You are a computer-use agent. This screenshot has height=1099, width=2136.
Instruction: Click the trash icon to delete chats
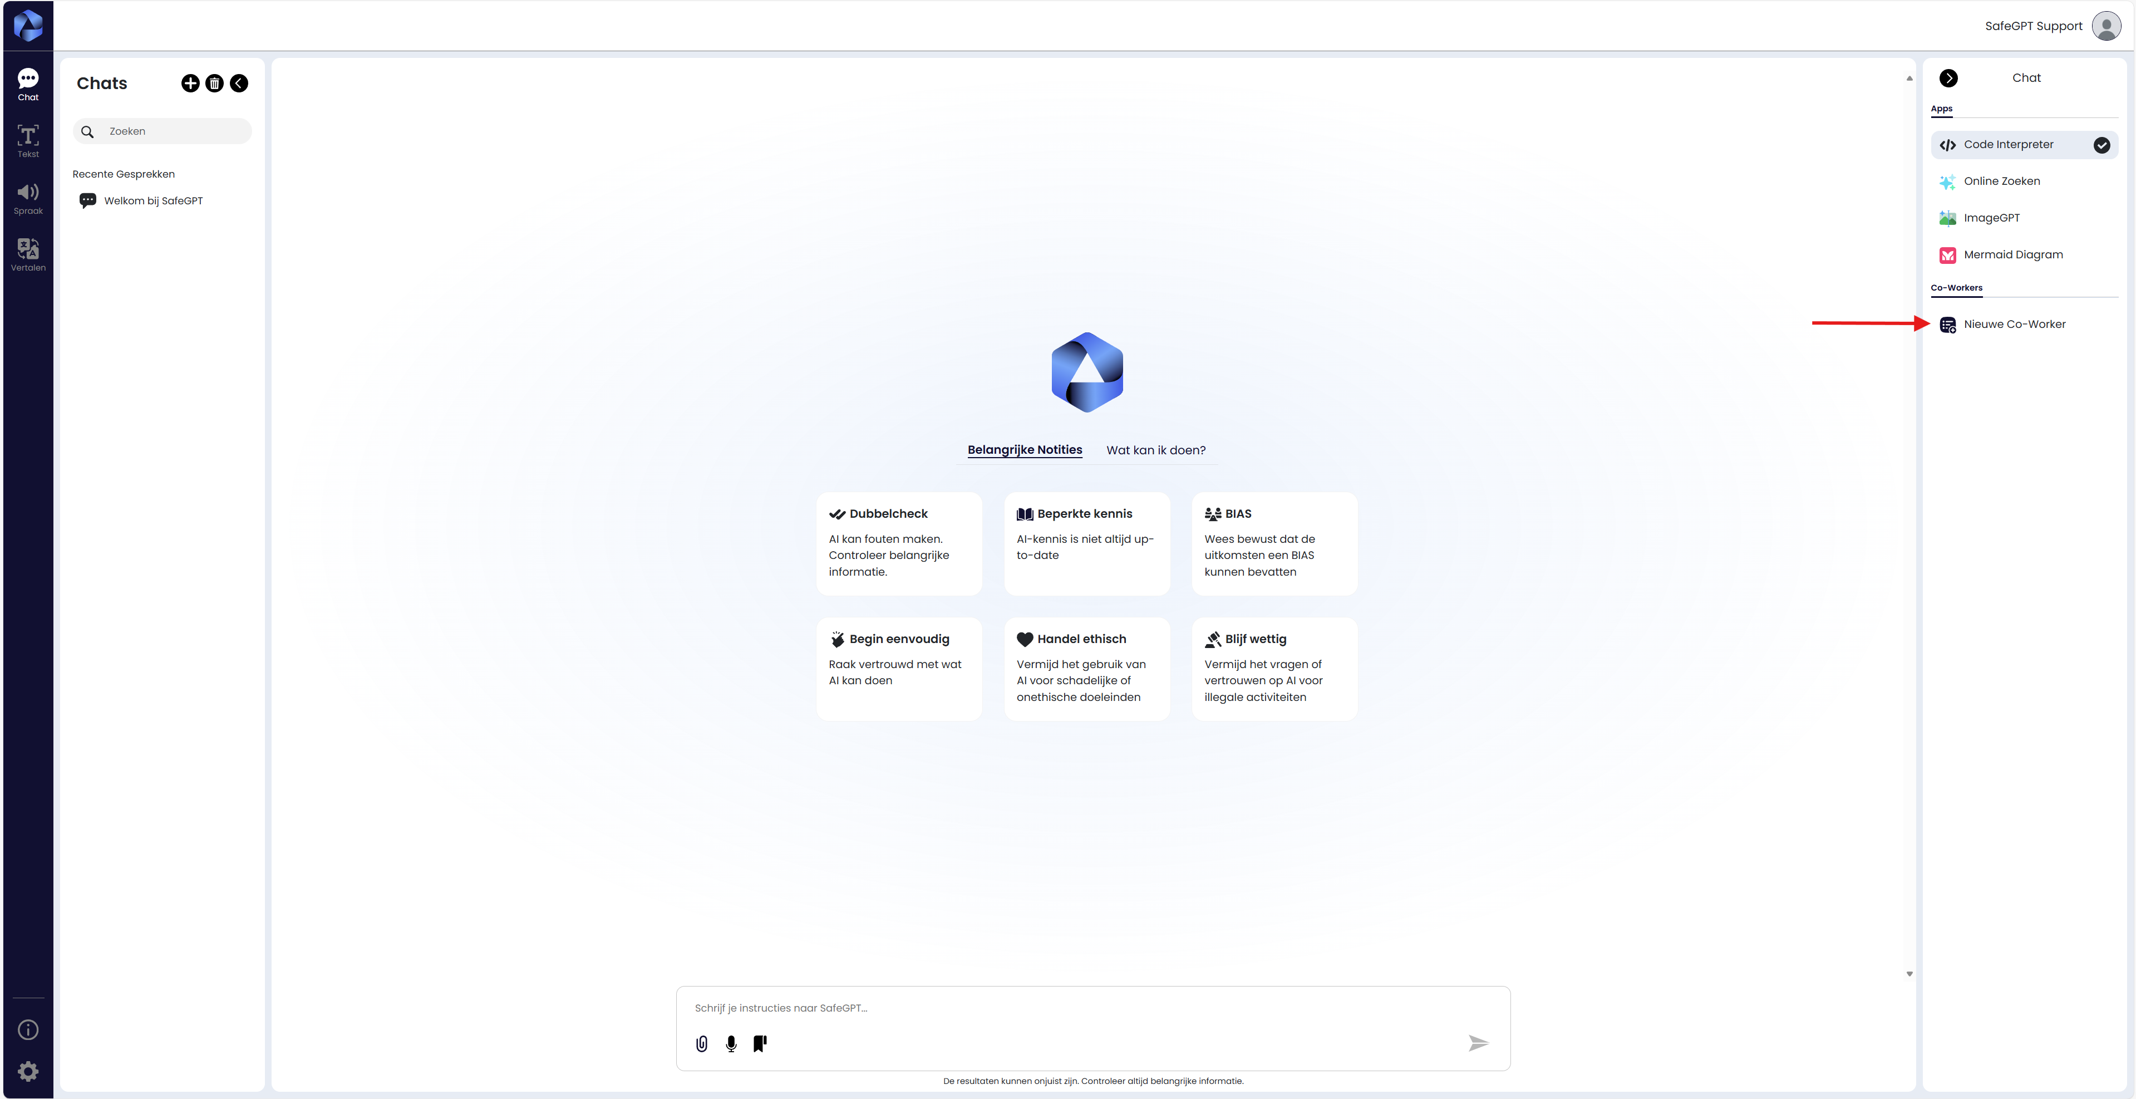[x=214, y=83]
